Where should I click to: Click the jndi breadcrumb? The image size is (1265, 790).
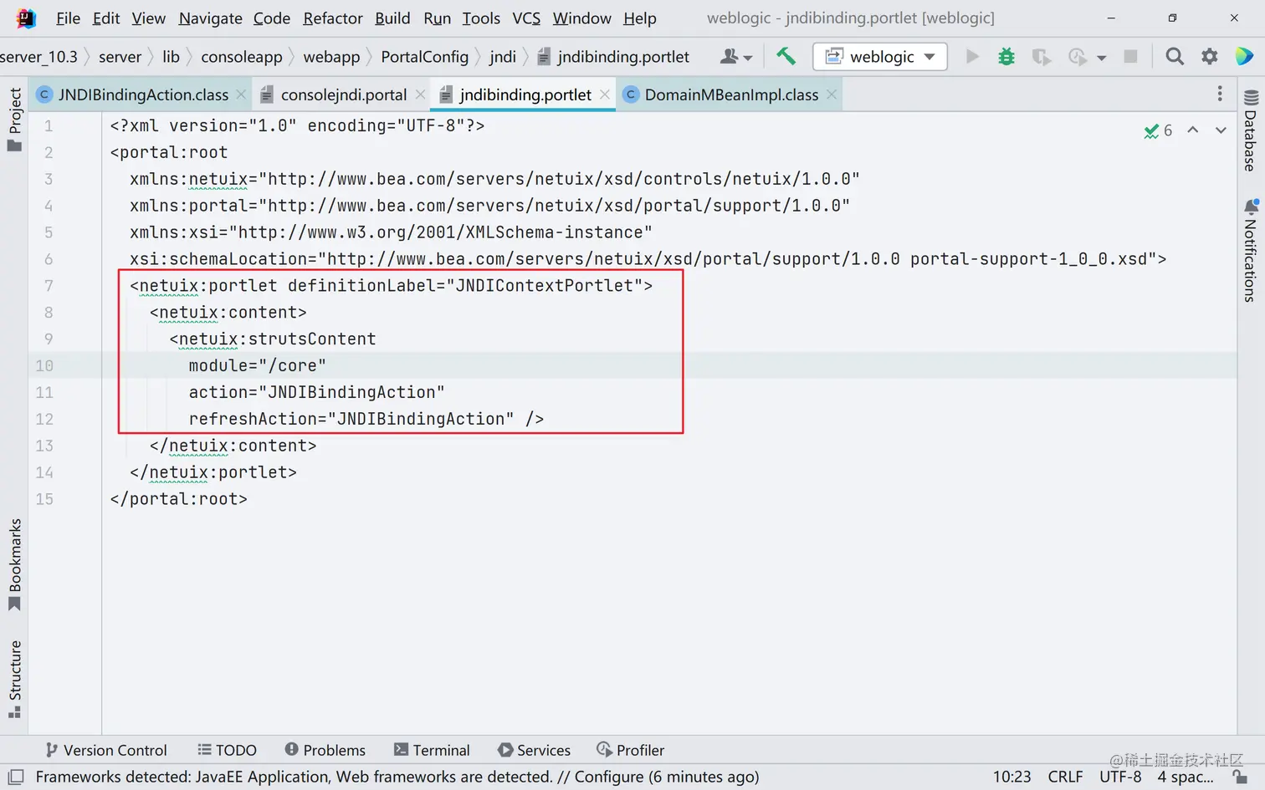click(x=502, y=56)
